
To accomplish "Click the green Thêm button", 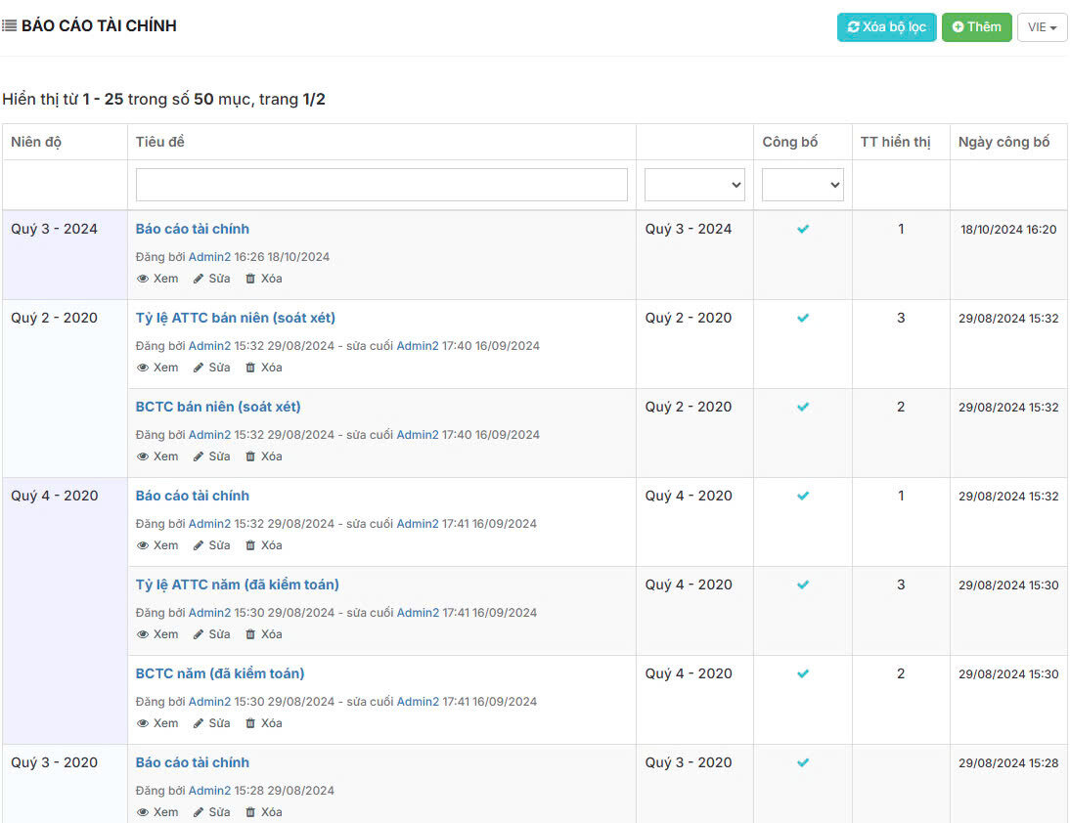I will [x=976, y=27].
